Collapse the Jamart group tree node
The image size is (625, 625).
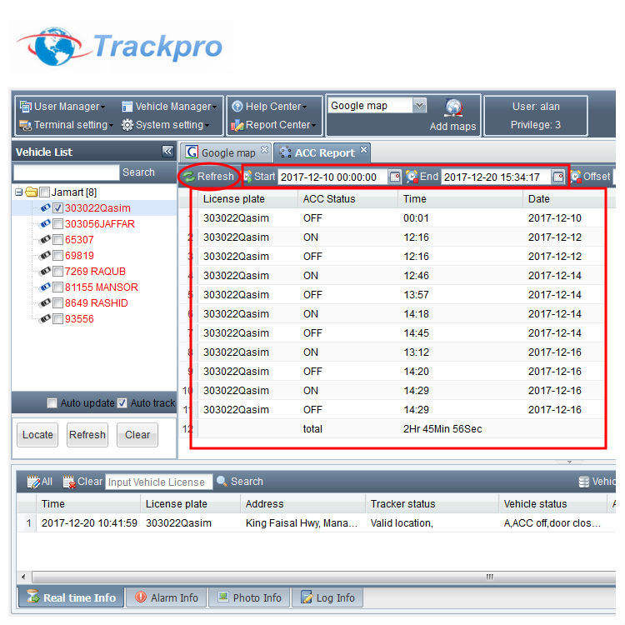coord(18,192)
